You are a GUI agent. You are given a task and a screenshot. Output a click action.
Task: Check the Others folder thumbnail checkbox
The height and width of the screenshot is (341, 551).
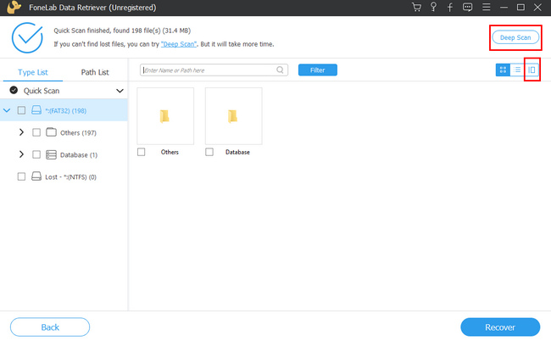[x=142, y=152]
